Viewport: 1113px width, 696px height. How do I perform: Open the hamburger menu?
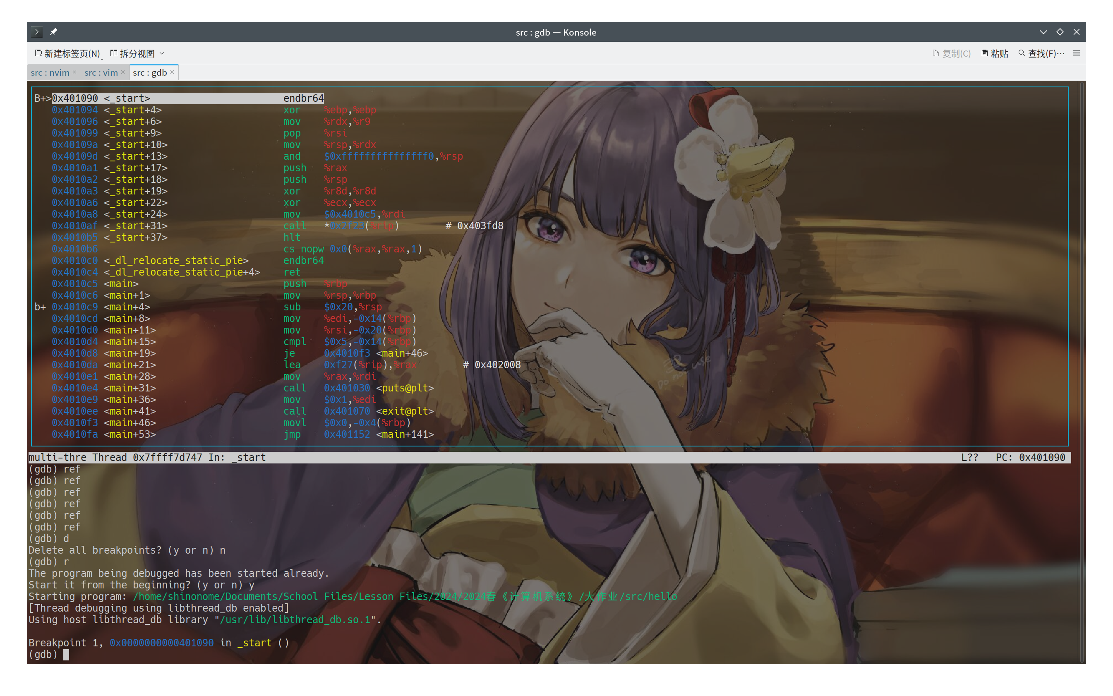pos(1076,53)
